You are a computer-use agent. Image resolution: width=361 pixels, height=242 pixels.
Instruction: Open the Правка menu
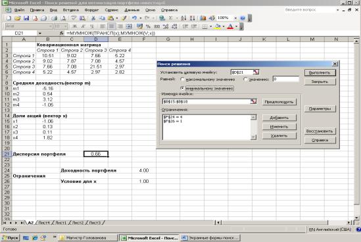pos(37,10)
